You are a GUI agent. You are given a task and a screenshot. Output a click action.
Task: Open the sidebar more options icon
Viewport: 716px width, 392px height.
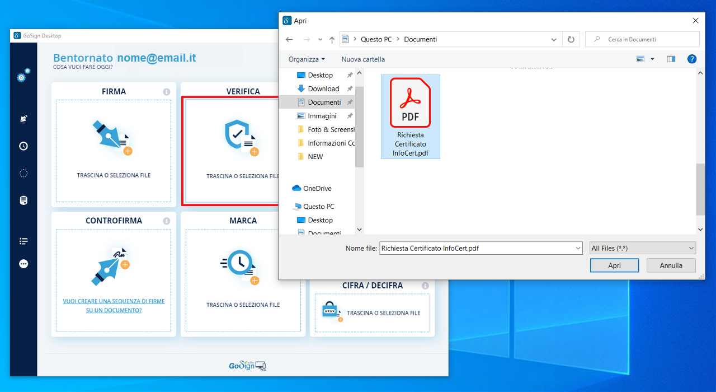pos(23,264)
